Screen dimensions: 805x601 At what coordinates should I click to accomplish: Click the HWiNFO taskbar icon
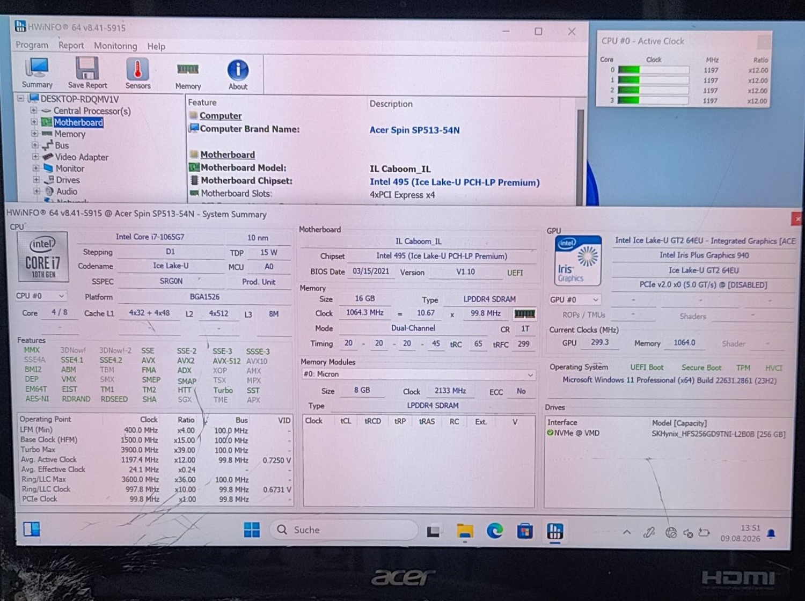point(555,532)
